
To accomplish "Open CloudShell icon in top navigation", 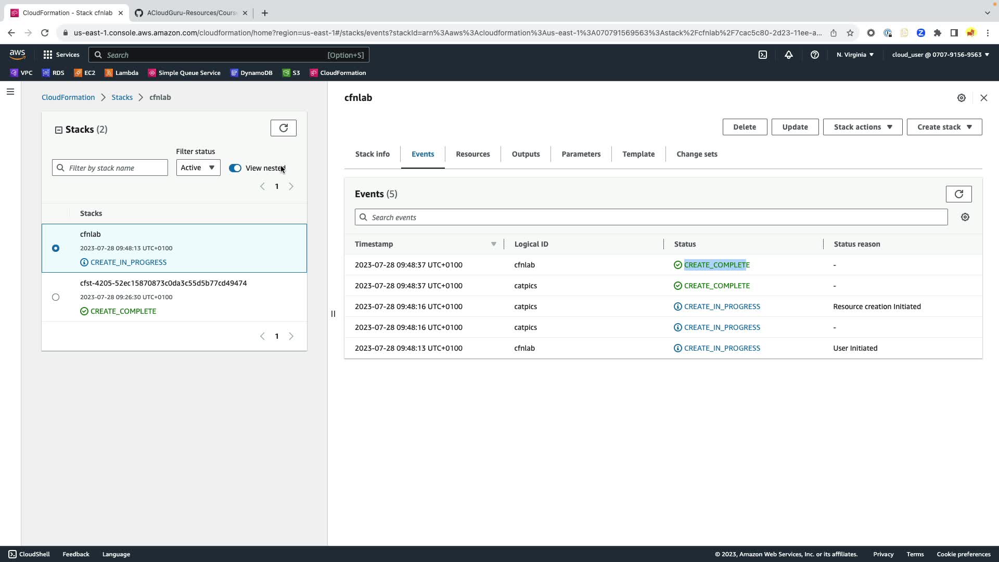I will 763,55.
